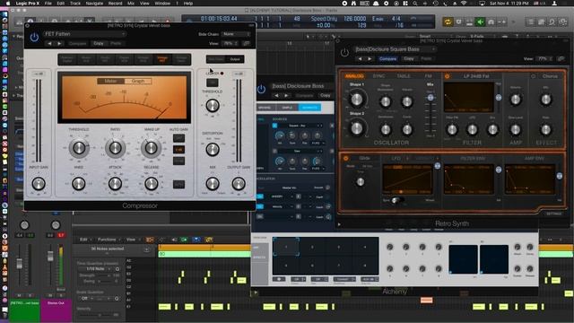Click the Compressor link icon
The height and width of the screenshot is (323, 574).
click(x=247, y=43)
